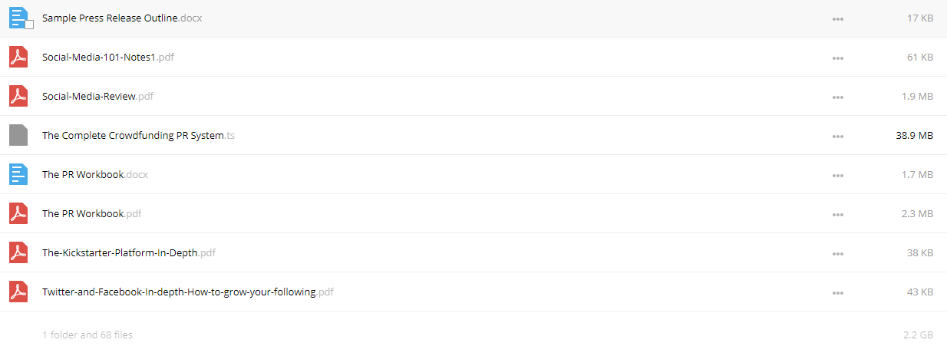
Task: Open the ellipsis menu for Twitter-and-Facebook-In-depth pdf
Action: click(838, 292)
